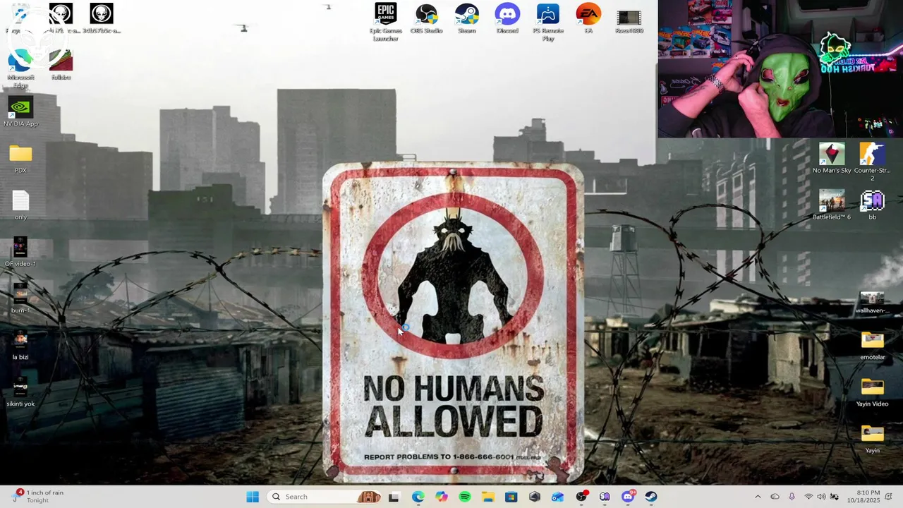Select the EA app desktop icon

588,19
